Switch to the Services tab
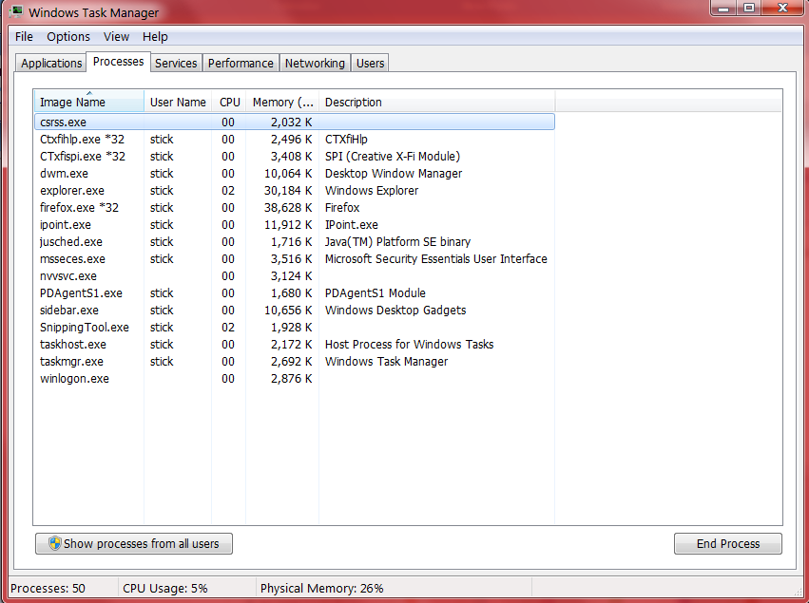The image size is (809, 603). (176, 64)
